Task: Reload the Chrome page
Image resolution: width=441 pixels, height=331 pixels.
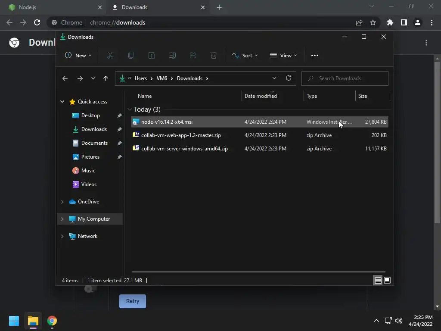Action: tap(37, 22)
